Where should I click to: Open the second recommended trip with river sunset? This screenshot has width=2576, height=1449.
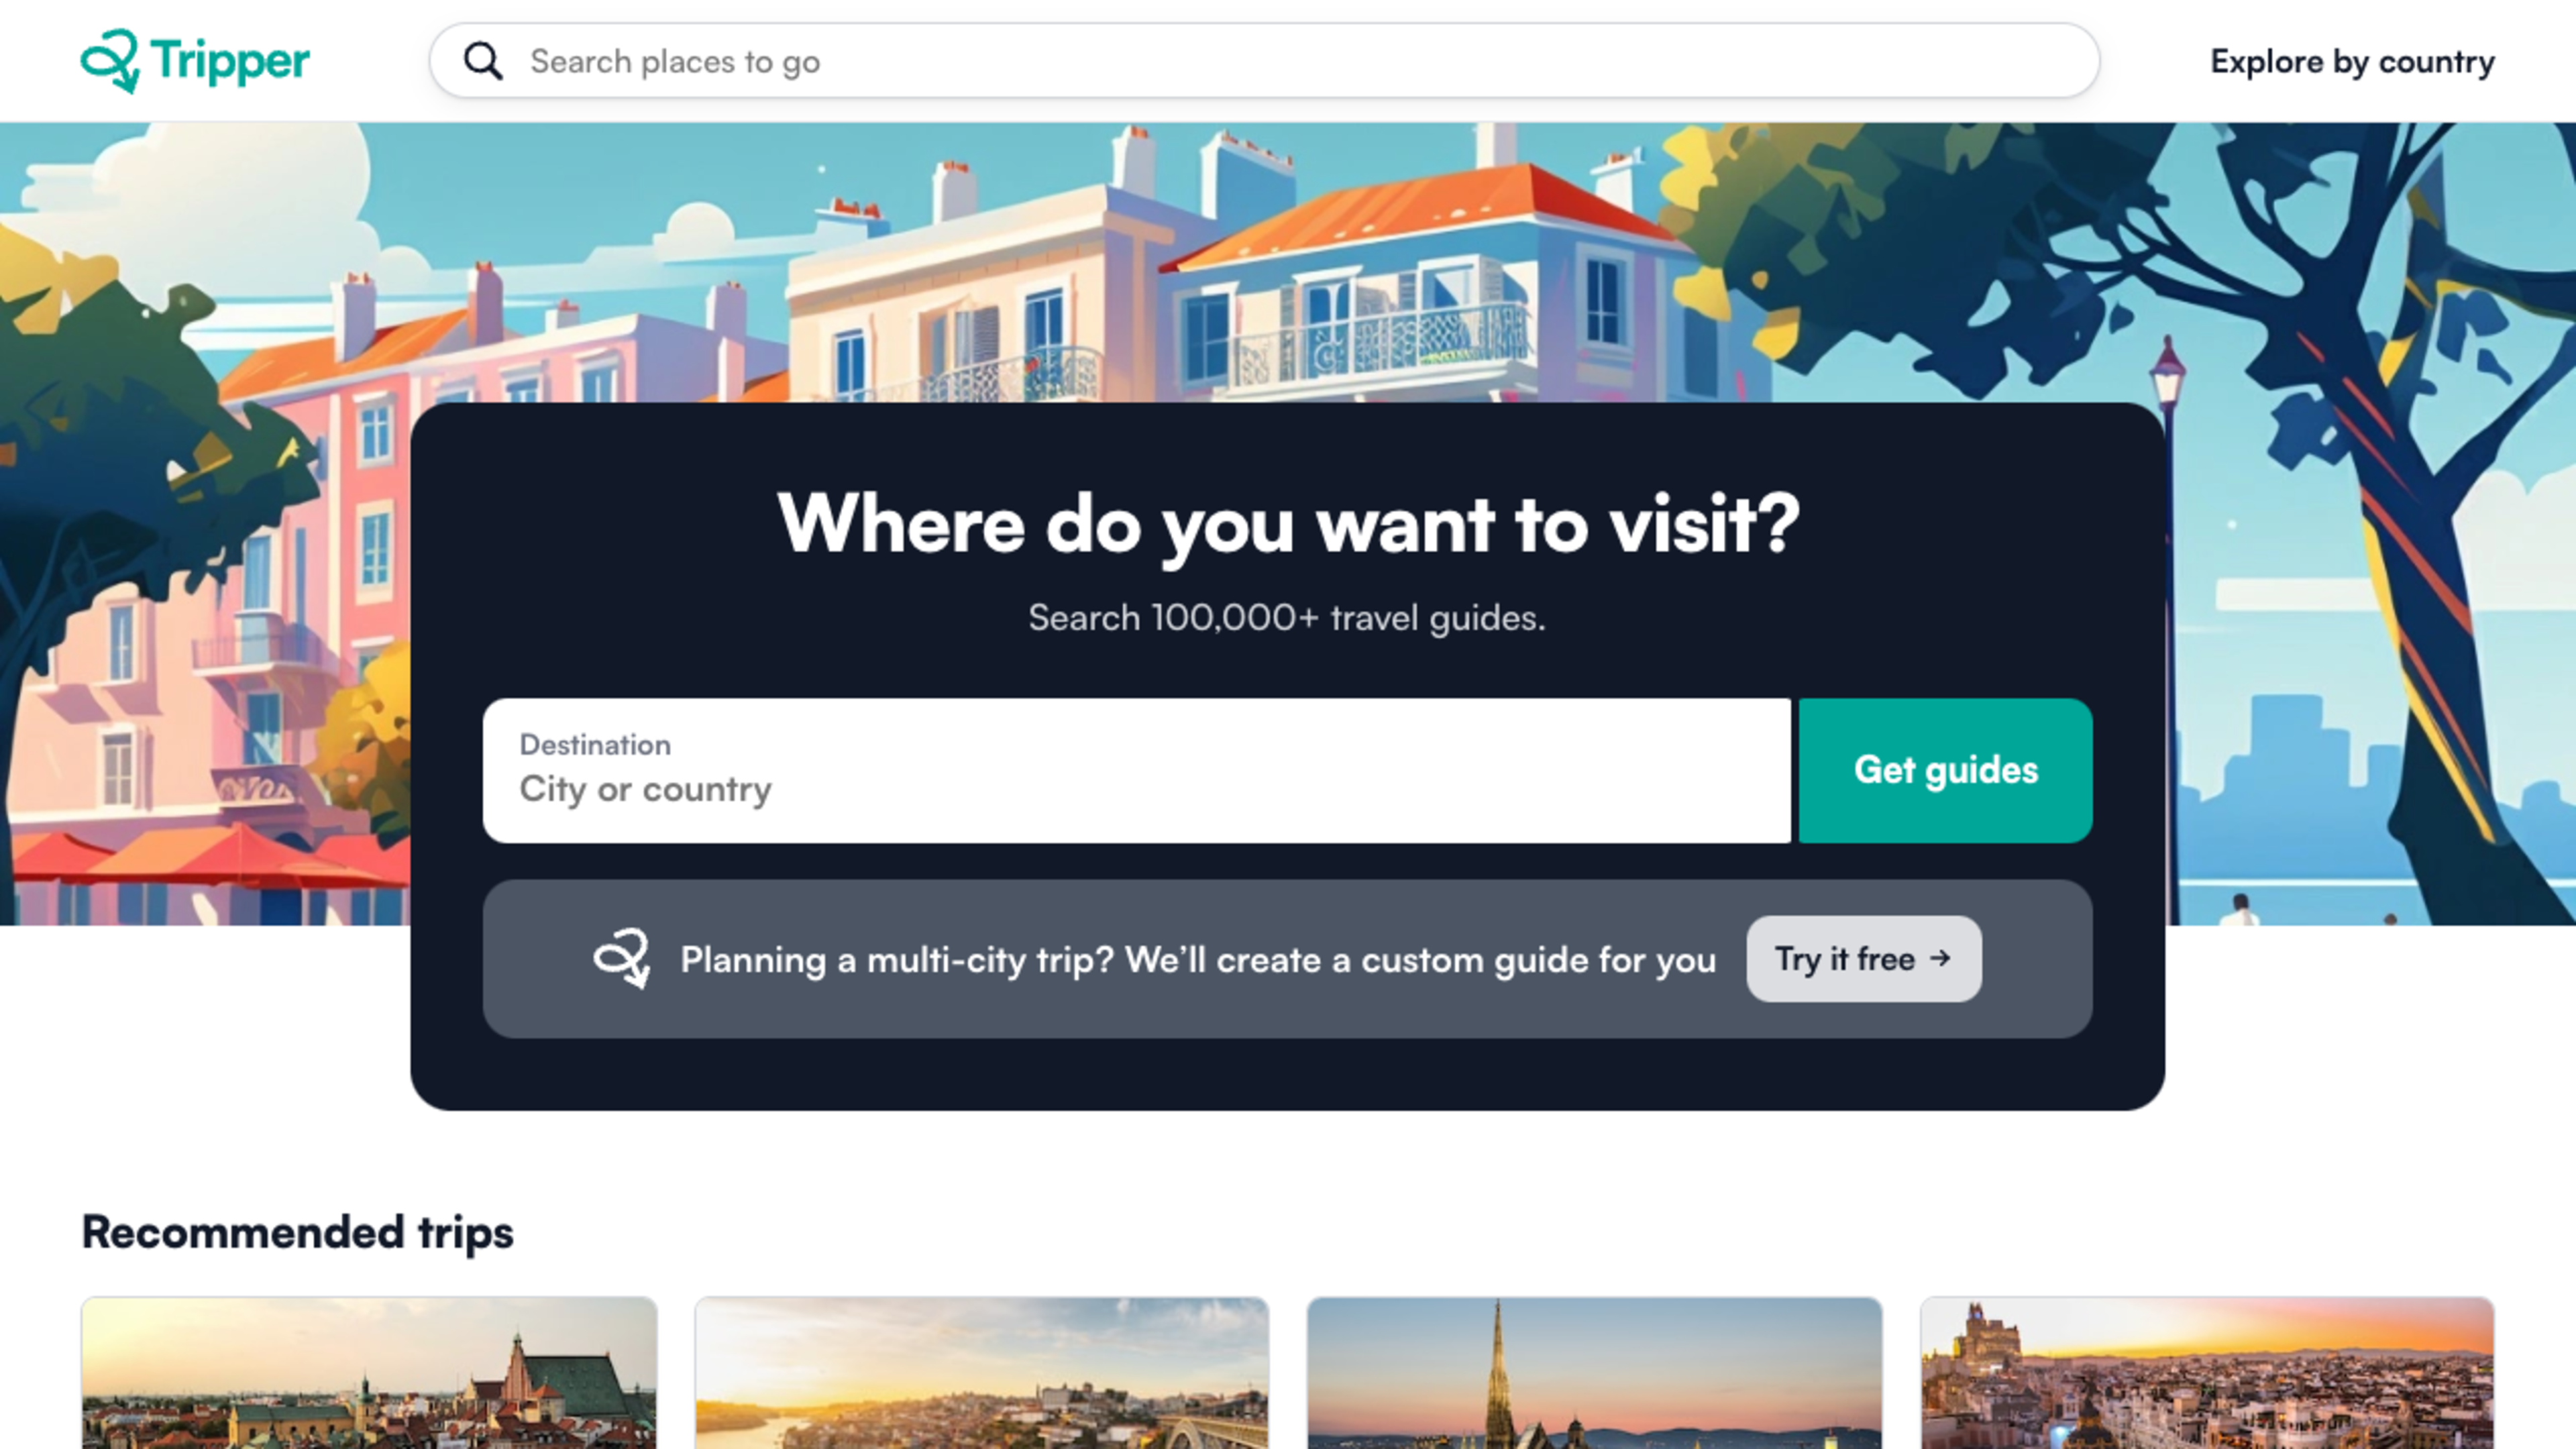click(982, 1373)
